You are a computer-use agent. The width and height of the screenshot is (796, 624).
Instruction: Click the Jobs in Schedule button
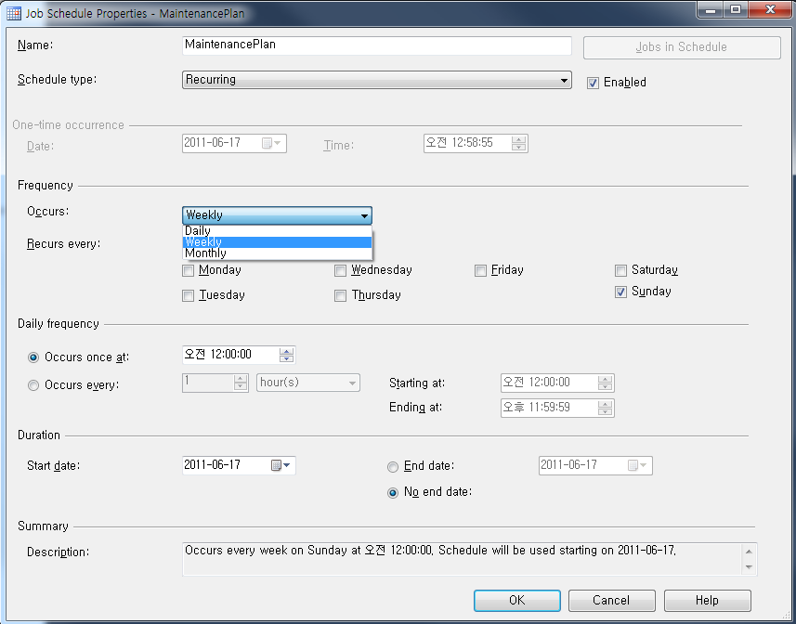[682, 47]
